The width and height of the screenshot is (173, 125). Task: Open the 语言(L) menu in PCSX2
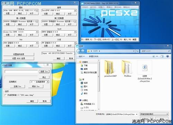(x=109, y=7)
